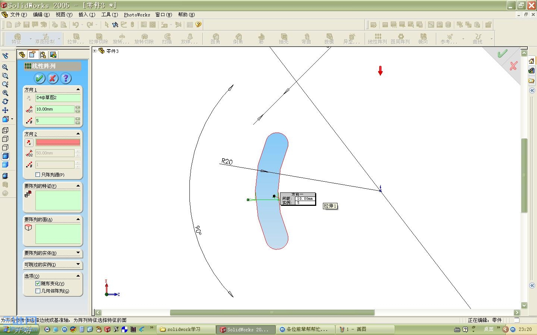Open the 文件(F) menu
The height and width of the screenshot is (335, 537).
click(19, 15)
